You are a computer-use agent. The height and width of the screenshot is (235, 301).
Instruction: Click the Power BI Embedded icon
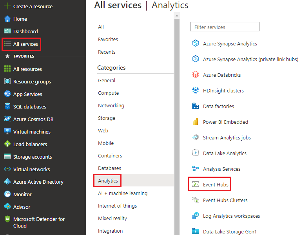196,122
